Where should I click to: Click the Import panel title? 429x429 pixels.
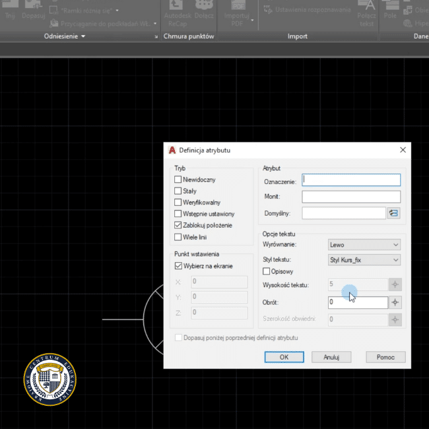tap(298, 36)
